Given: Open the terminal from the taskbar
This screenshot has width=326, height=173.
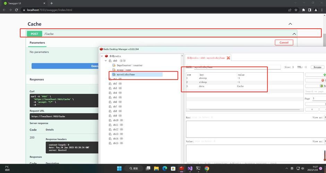Looking at the screenshot, I should click(198, 169).
